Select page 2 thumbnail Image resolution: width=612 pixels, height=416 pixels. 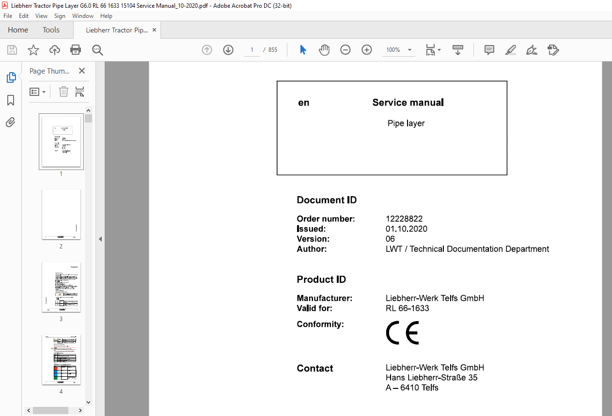coord(61,214)
